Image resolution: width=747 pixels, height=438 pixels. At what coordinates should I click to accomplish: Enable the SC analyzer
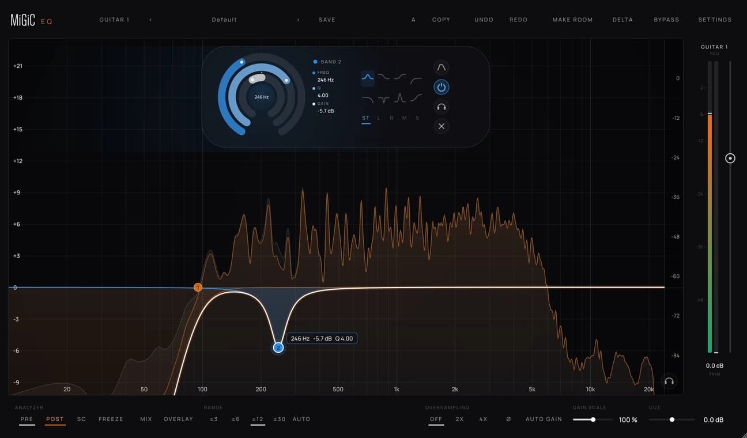[x=81, y=419]
